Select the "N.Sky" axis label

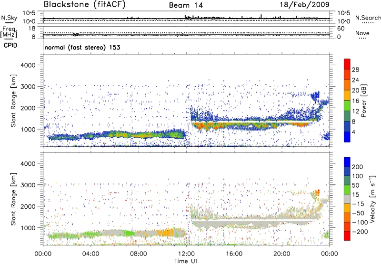9,18
